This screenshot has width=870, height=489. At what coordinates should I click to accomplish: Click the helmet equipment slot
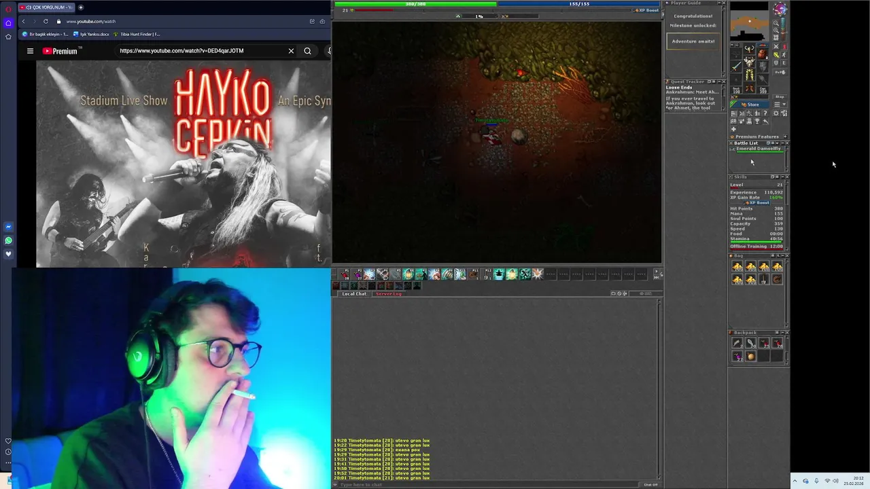[x=750, y=48]
